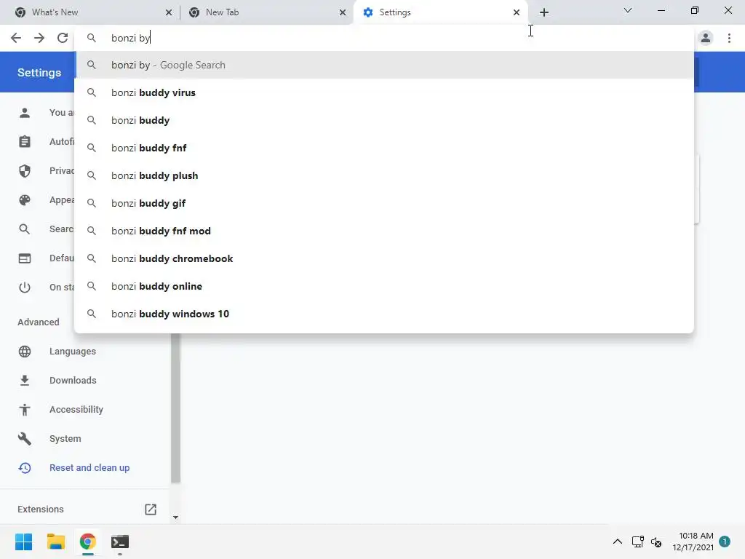
Task: Click the muted volume tray icon
Action: click(x=656, y=542)
